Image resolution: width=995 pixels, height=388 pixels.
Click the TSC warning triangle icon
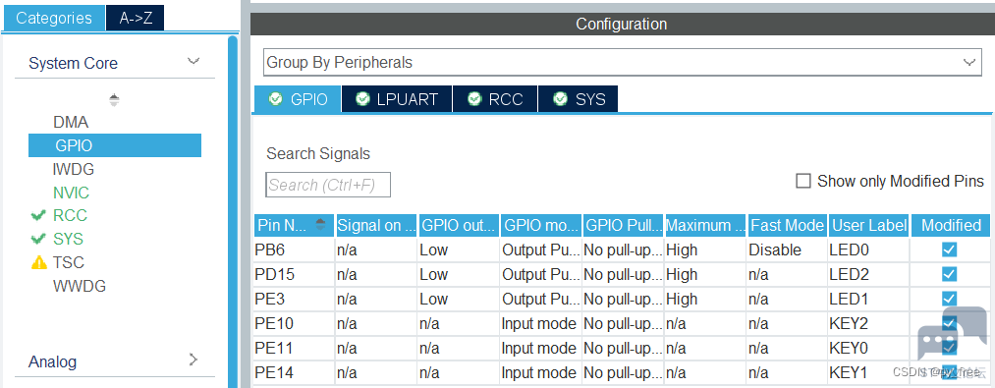[x=38, y=262]
